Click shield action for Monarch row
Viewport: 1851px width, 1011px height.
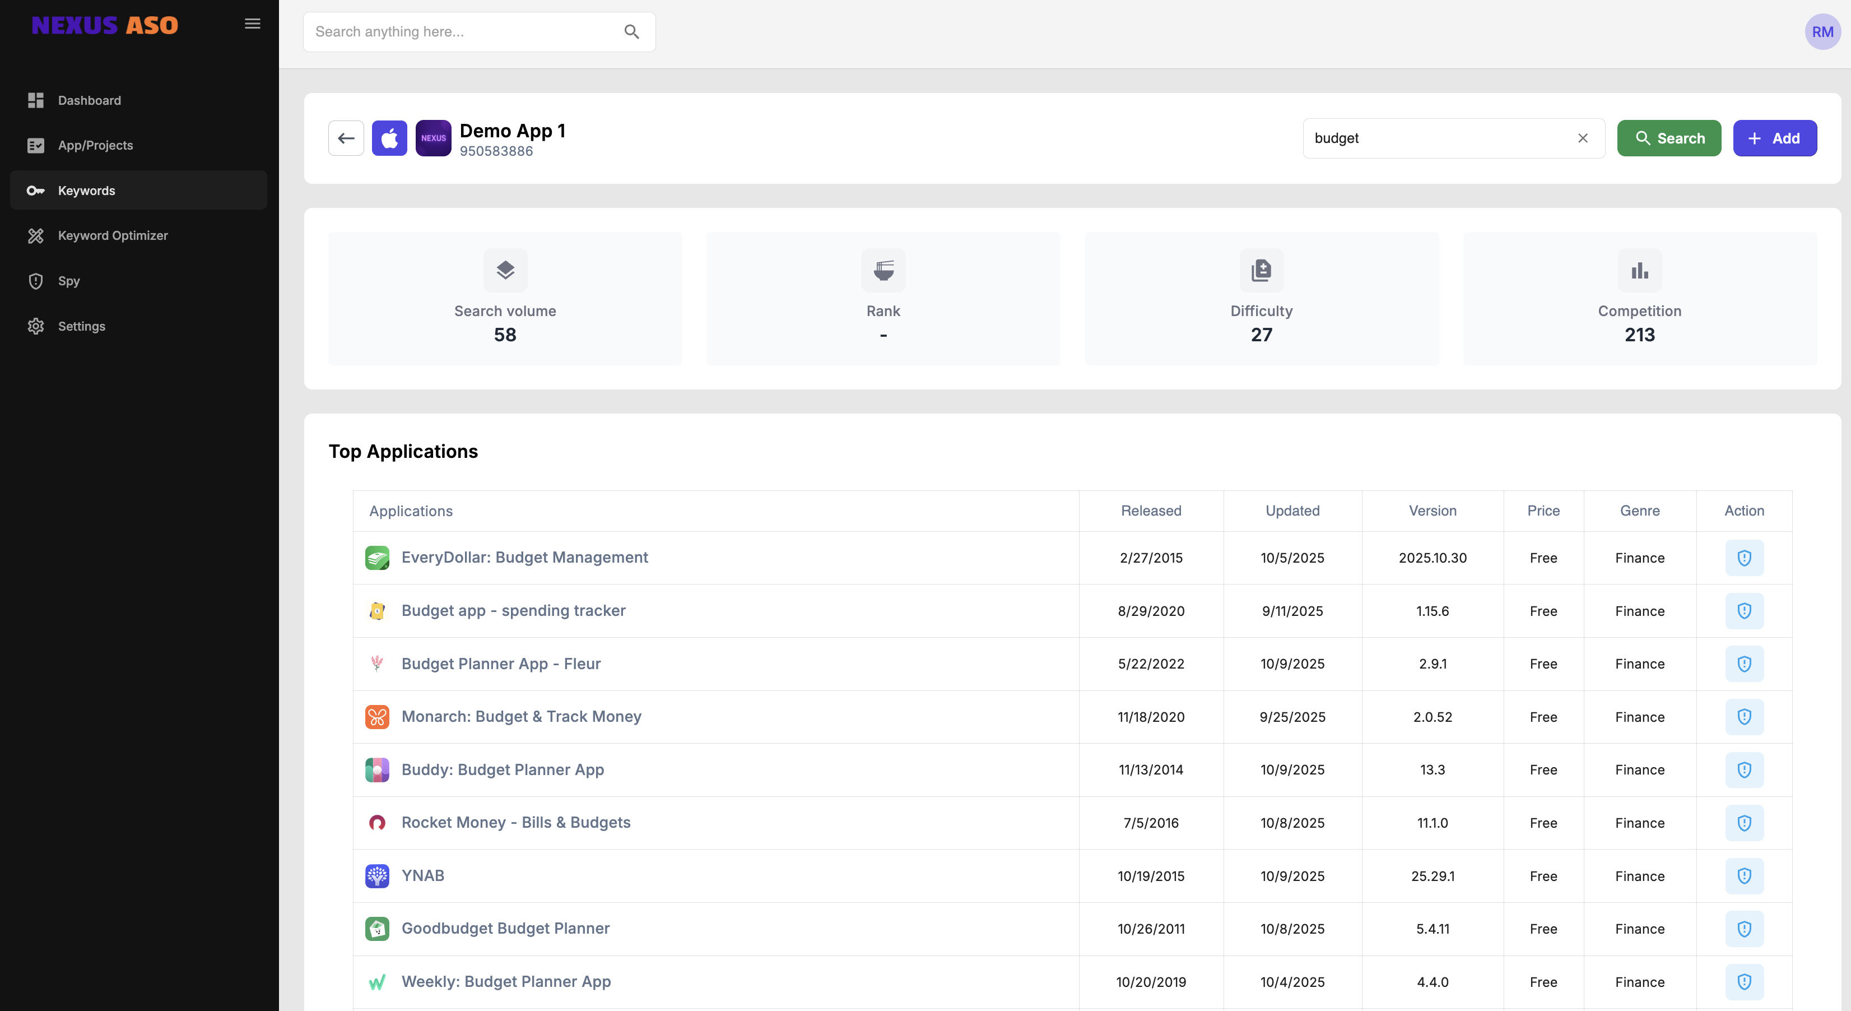pos(1744,716)
